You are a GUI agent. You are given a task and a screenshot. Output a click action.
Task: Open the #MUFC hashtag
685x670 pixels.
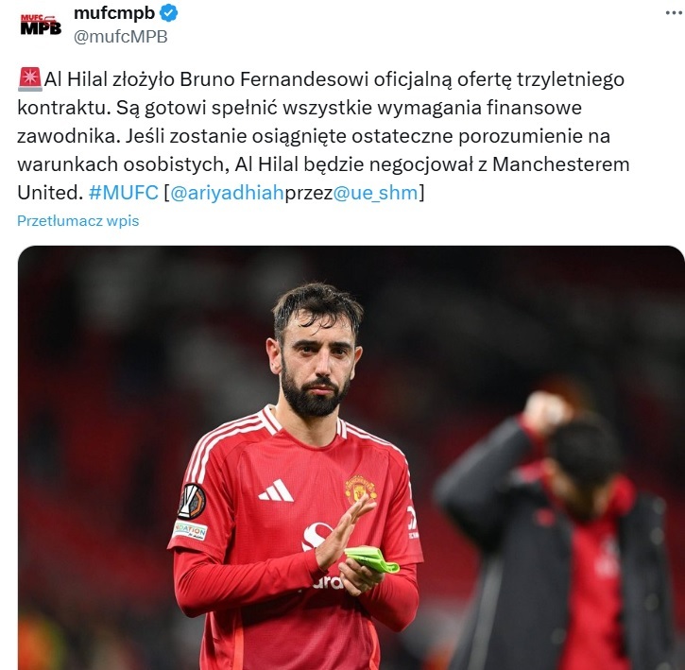point(124,192)
